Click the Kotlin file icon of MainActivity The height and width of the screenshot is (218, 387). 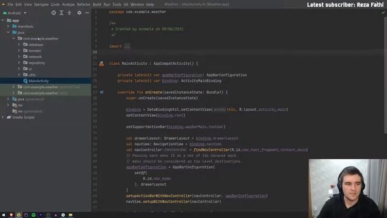(25, 81)
